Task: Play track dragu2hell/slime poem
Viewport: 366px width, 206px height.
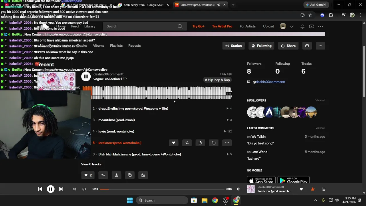Action: pos(133,108)
